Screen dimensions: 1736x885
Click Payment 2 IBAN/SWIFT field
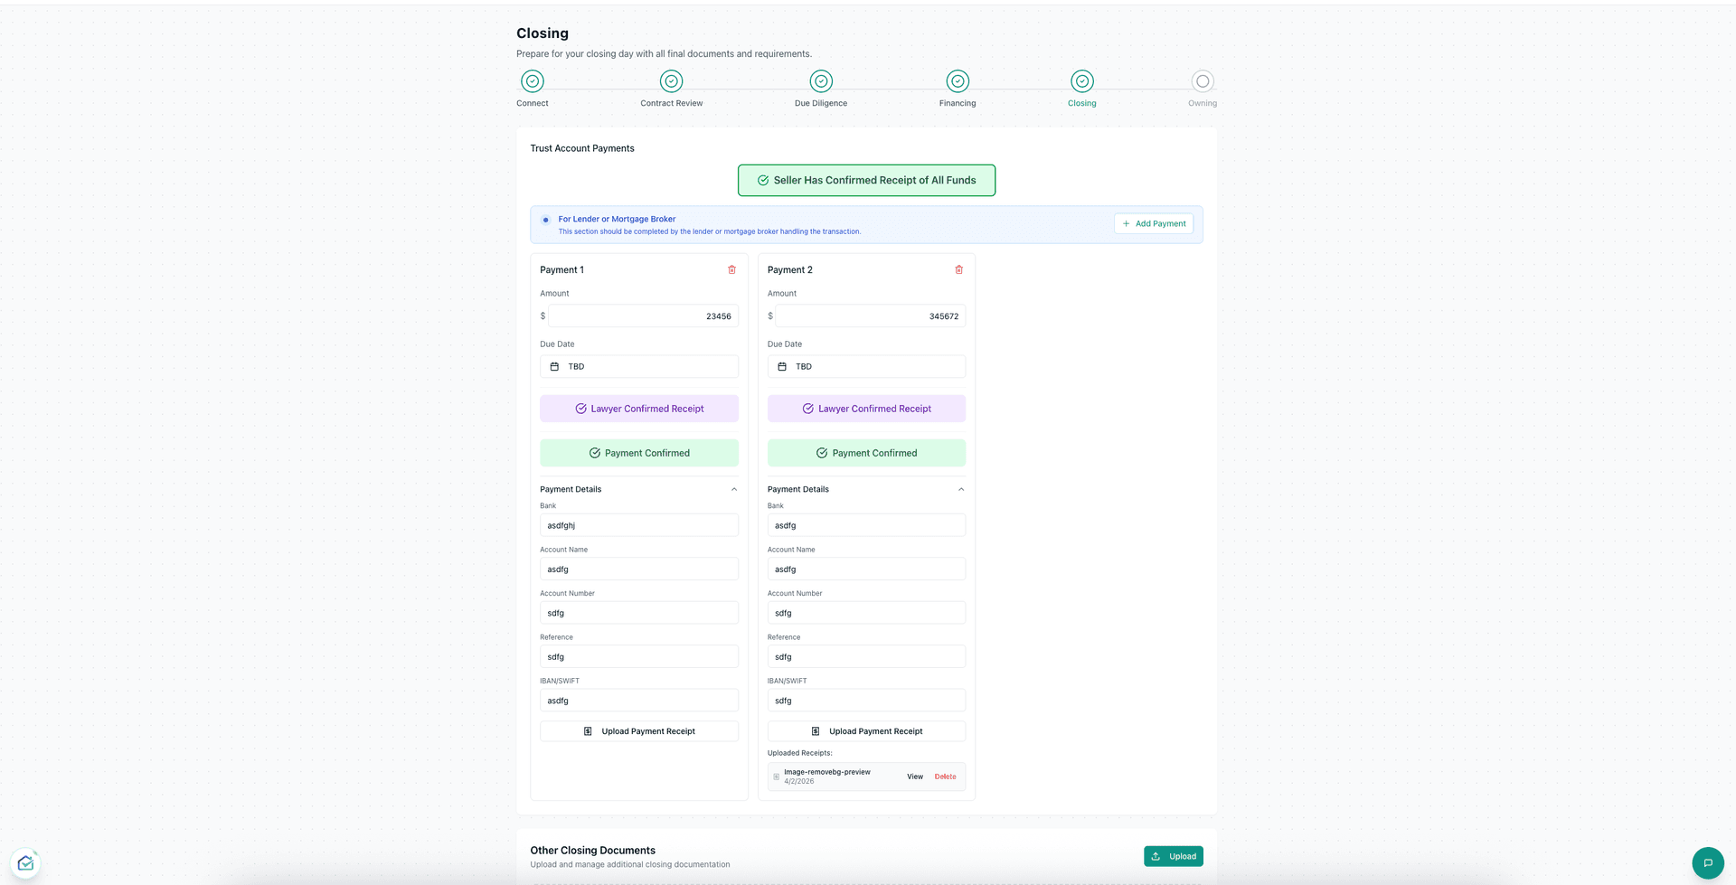[x=866, y=701]
